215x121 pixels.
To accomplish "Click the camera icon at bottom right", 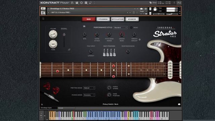I will click(x=179, y=104).
